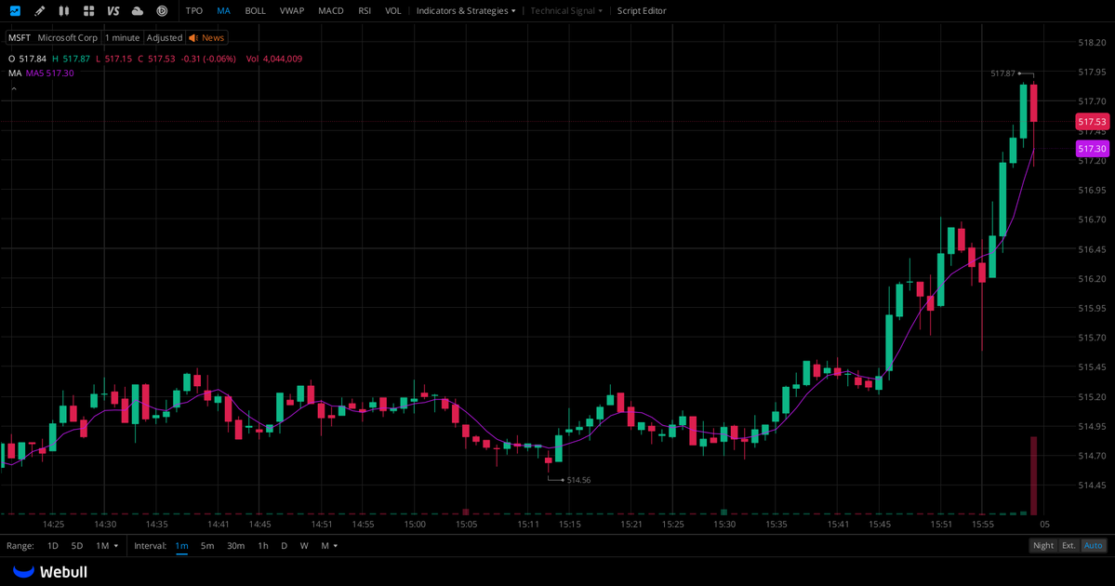This screenshot has width=1115, height=586.
Task: Click the VS compare symbols icon
Action: (113, 10)
